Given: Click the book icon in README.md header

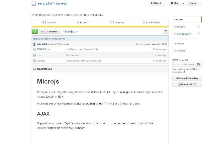Looking at the screenshot, I should tap(35, 69).
